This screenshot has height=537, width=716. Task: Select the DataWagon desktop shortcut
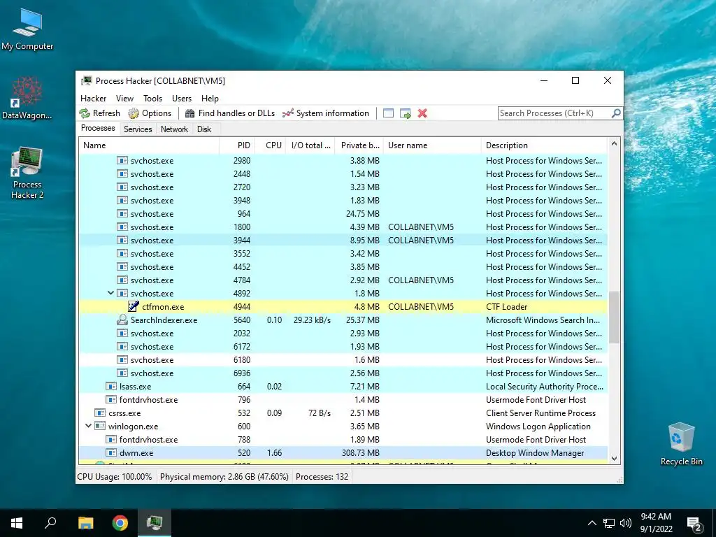27,98
